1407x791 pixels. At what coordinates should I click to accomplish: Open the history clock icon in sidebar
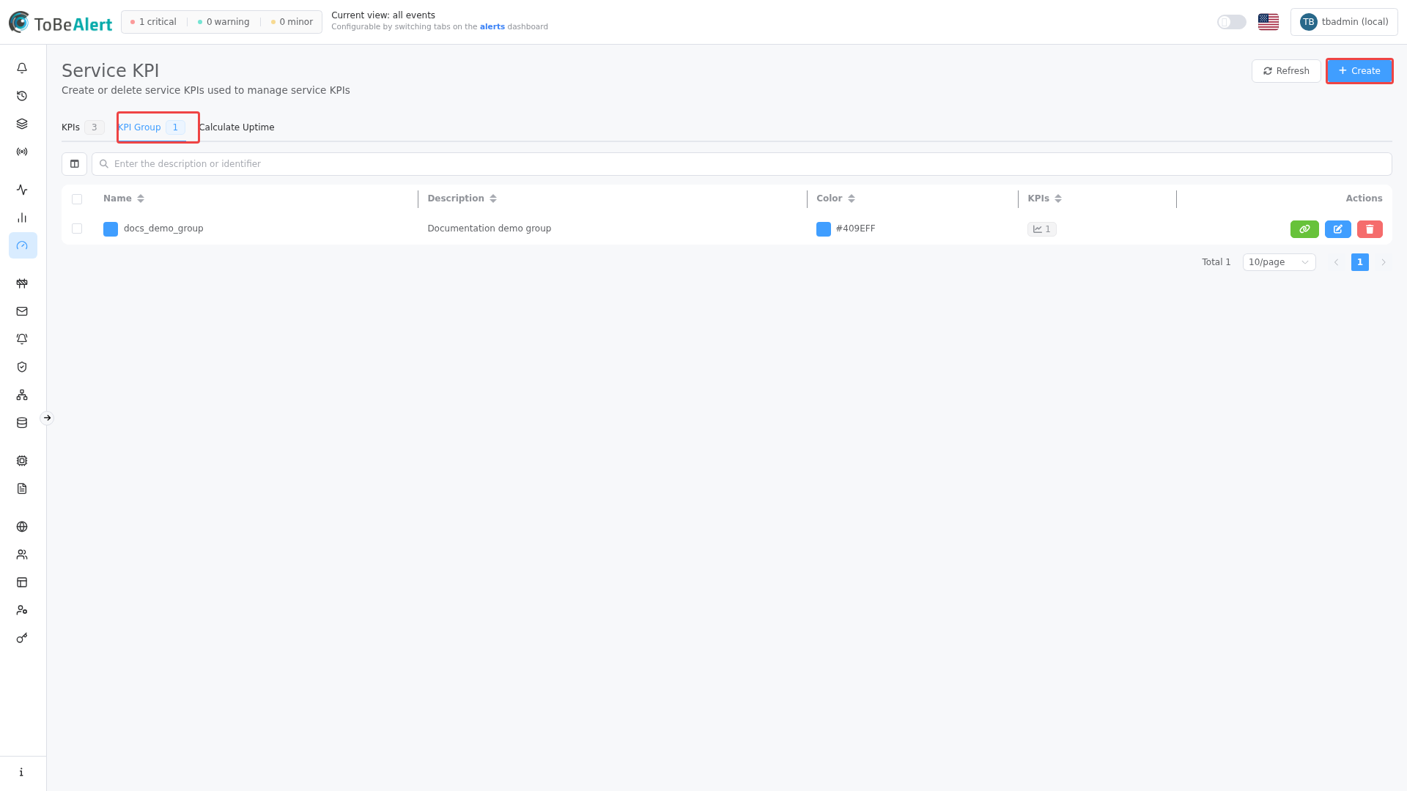click(x=22, y=96)
